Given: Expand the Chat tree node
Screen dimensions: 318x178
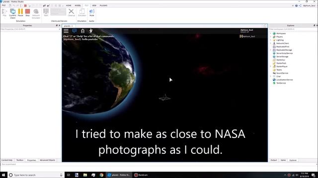Looking at the screenshot, I should point(270,76).
